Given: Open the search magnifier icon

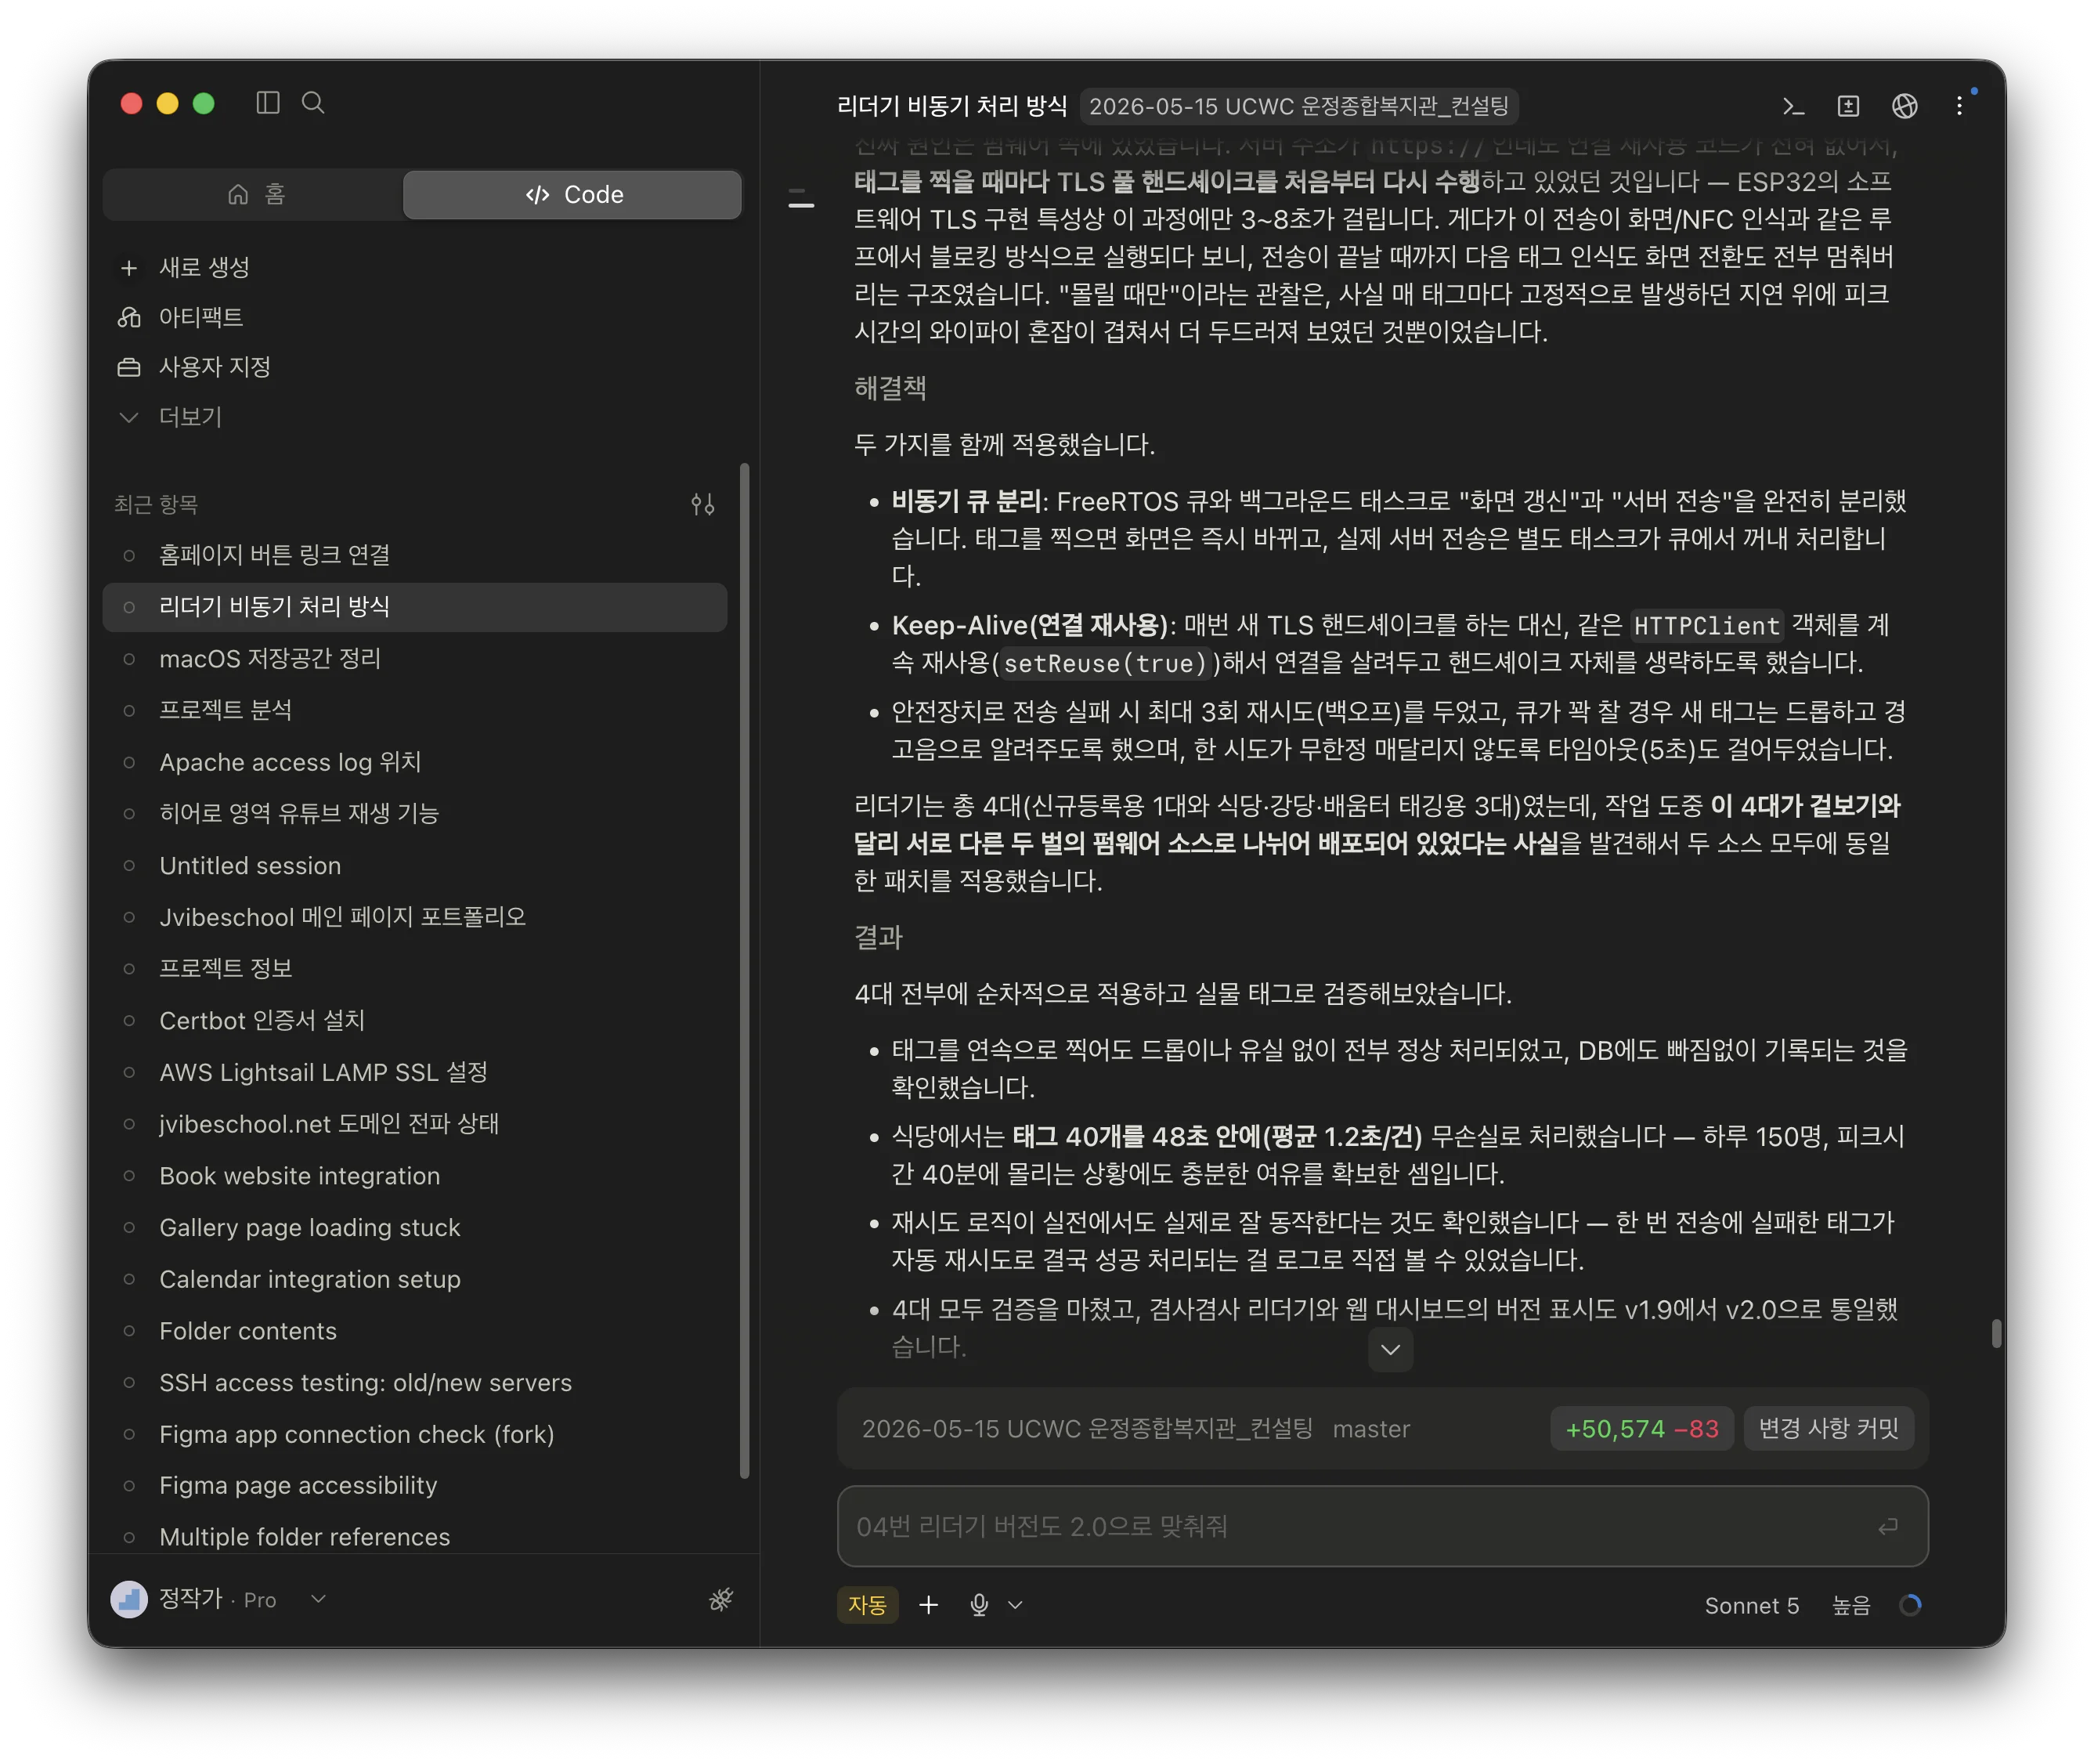Looking at the screenshot, I should [x=313, y=103].
